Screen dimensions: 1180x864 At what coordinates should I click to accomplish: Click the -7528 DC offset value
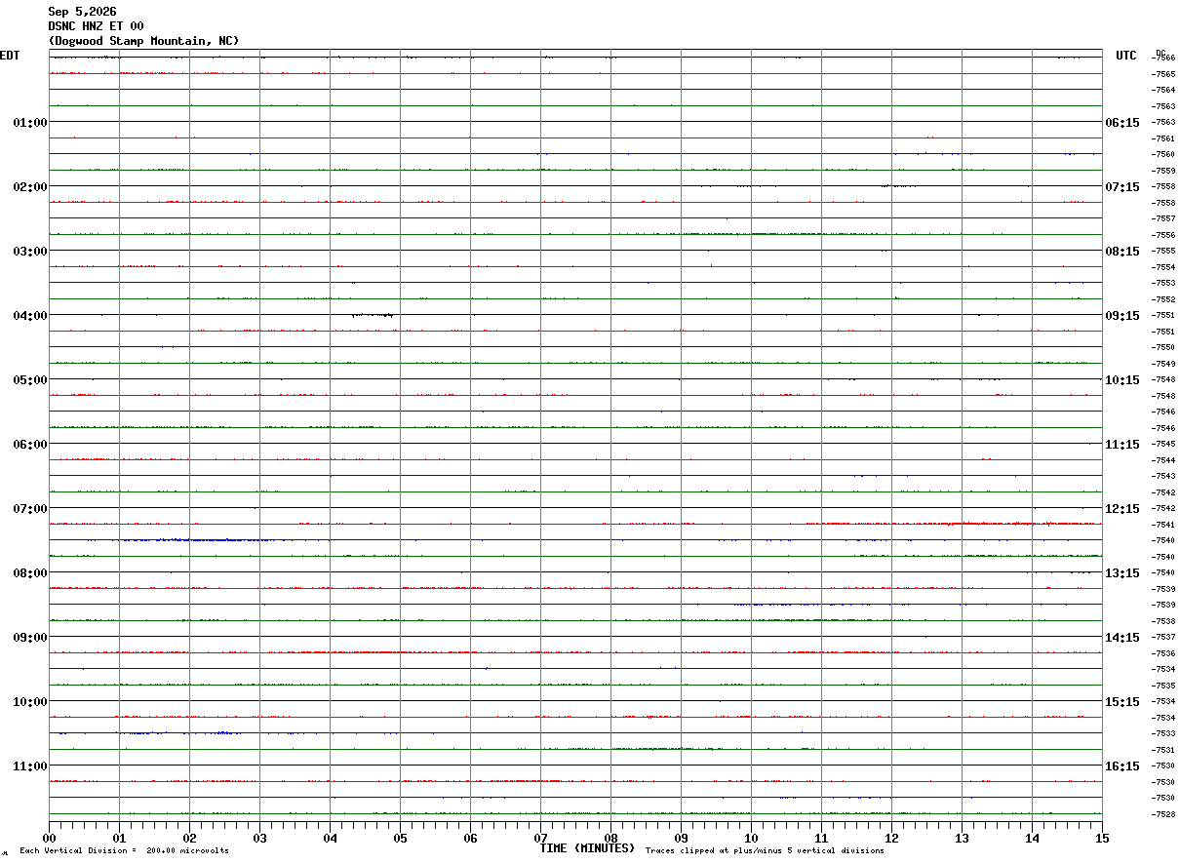pos(1162,814)
